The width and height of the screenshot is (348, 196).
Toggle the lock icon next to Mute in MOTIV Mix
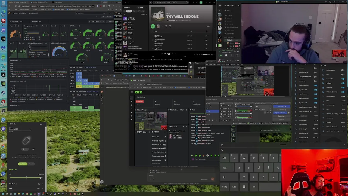click(33, 149)
